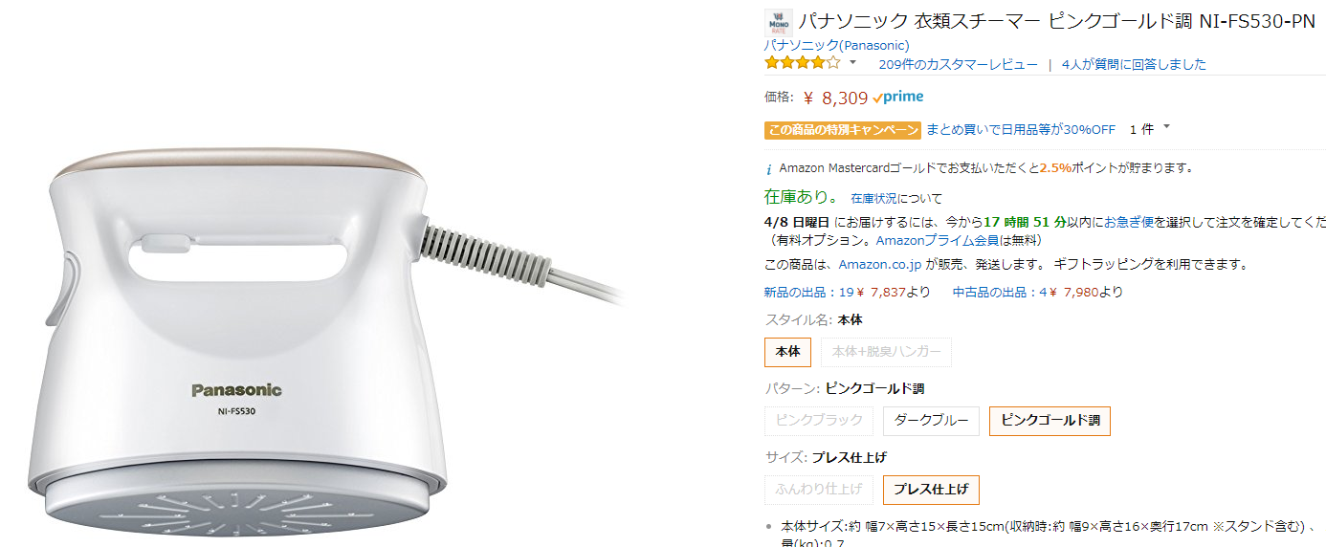
Task: Select the プレス仕上げ size option
Action: (931, 489)
